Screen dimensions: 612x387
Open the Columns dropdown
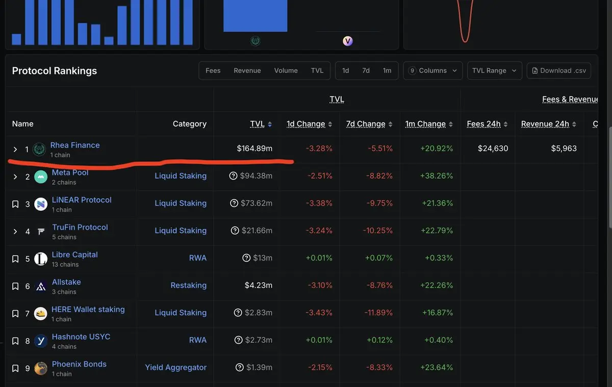[x=433, y=71]
